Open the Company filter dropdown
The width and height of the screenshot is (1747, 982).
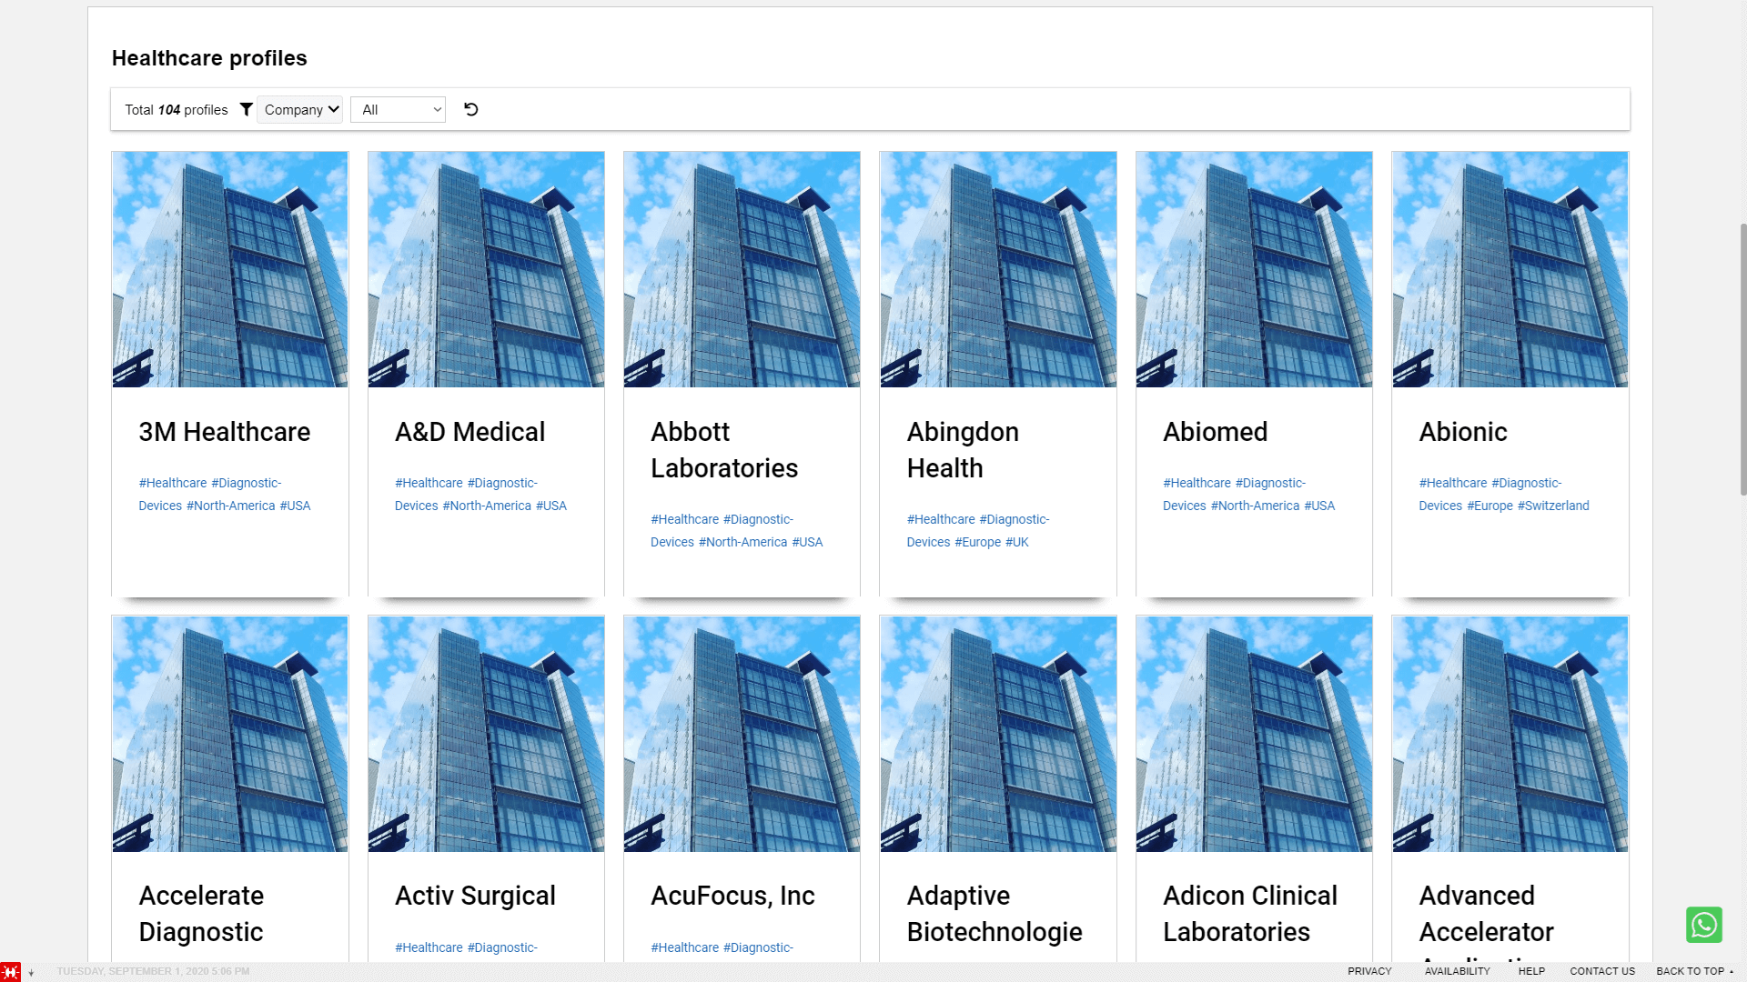(x=300, y=109)
